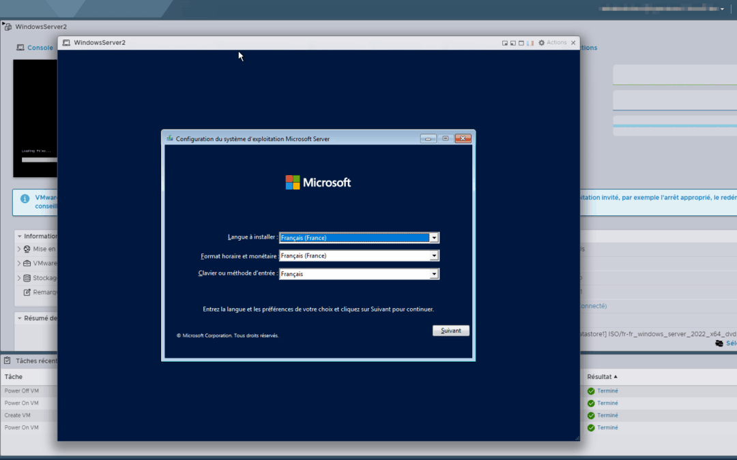Click the database icon next to Stockage
The height and width of the screenshot is (460, 737).
[x=27, y=278]
